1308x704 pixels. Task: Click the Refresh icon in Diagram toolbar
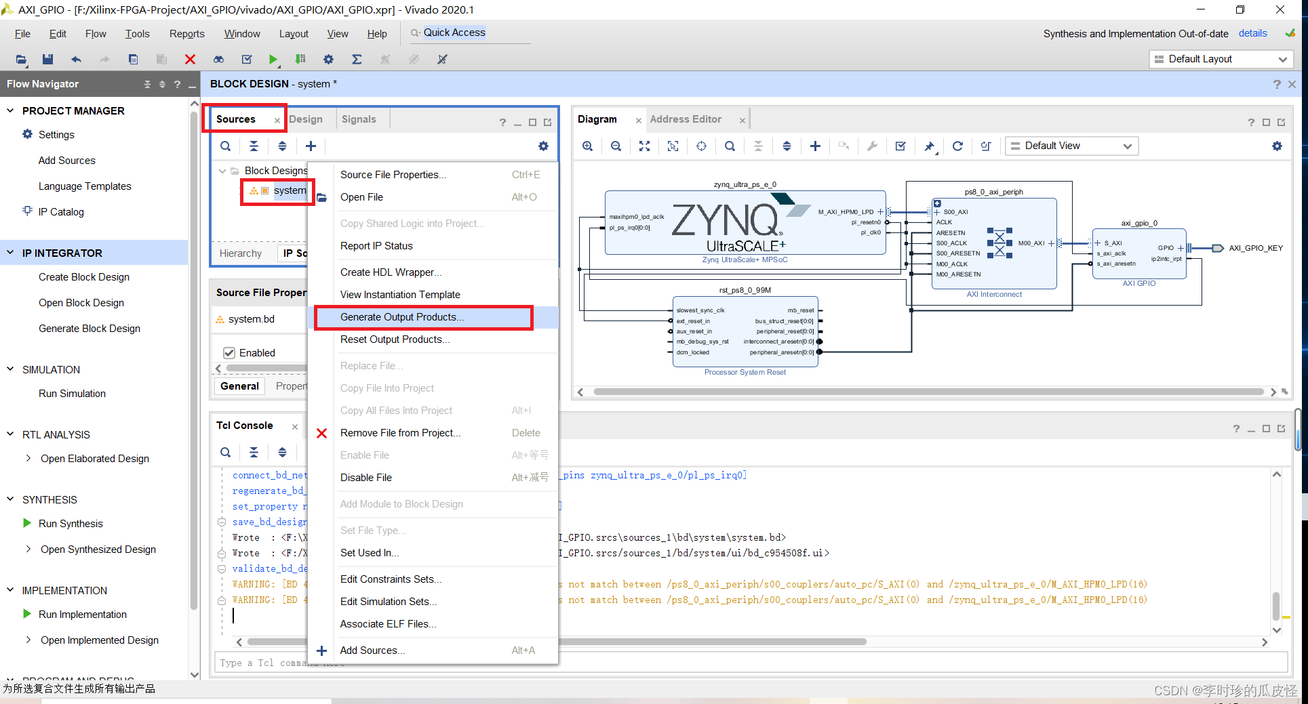pos(957,146)
